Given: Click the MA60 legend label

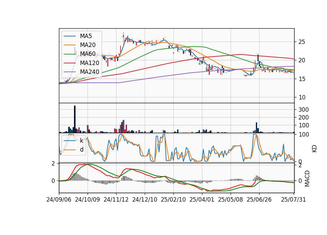Looking at the screenshot, I should click(88, 54).
